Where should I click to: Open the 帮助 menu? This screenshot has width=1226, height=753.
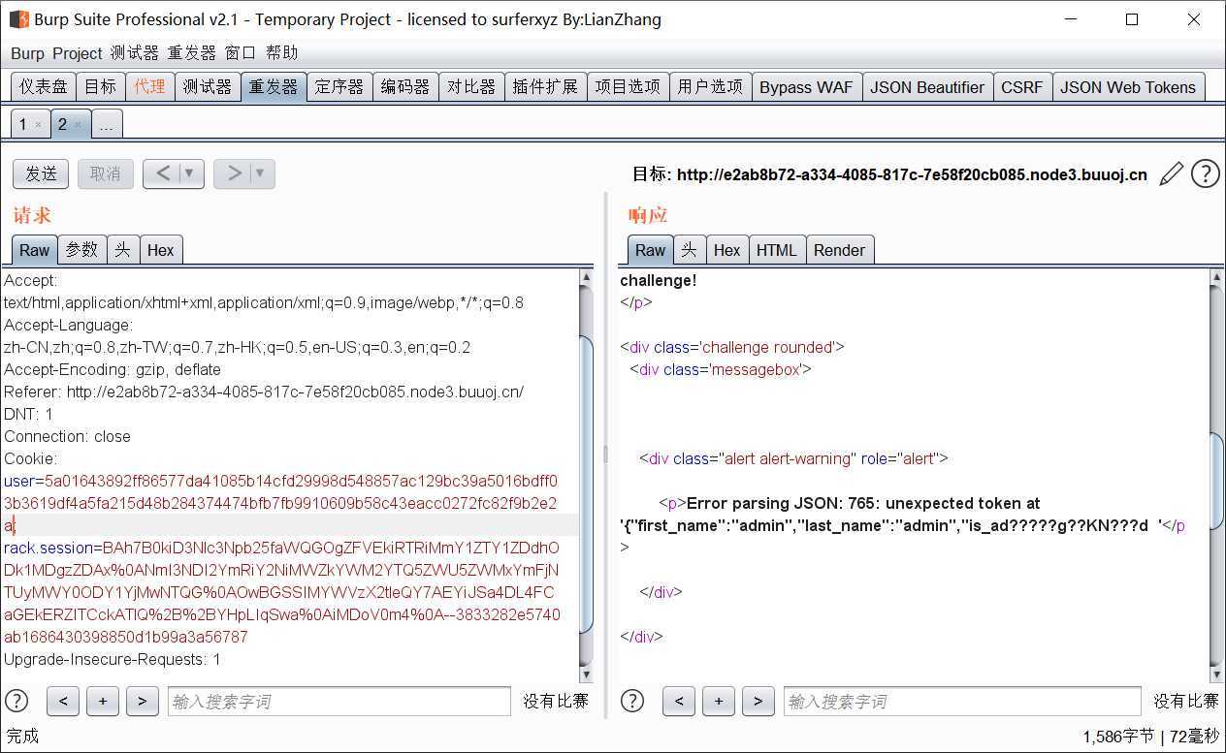[x=281, y=53]
